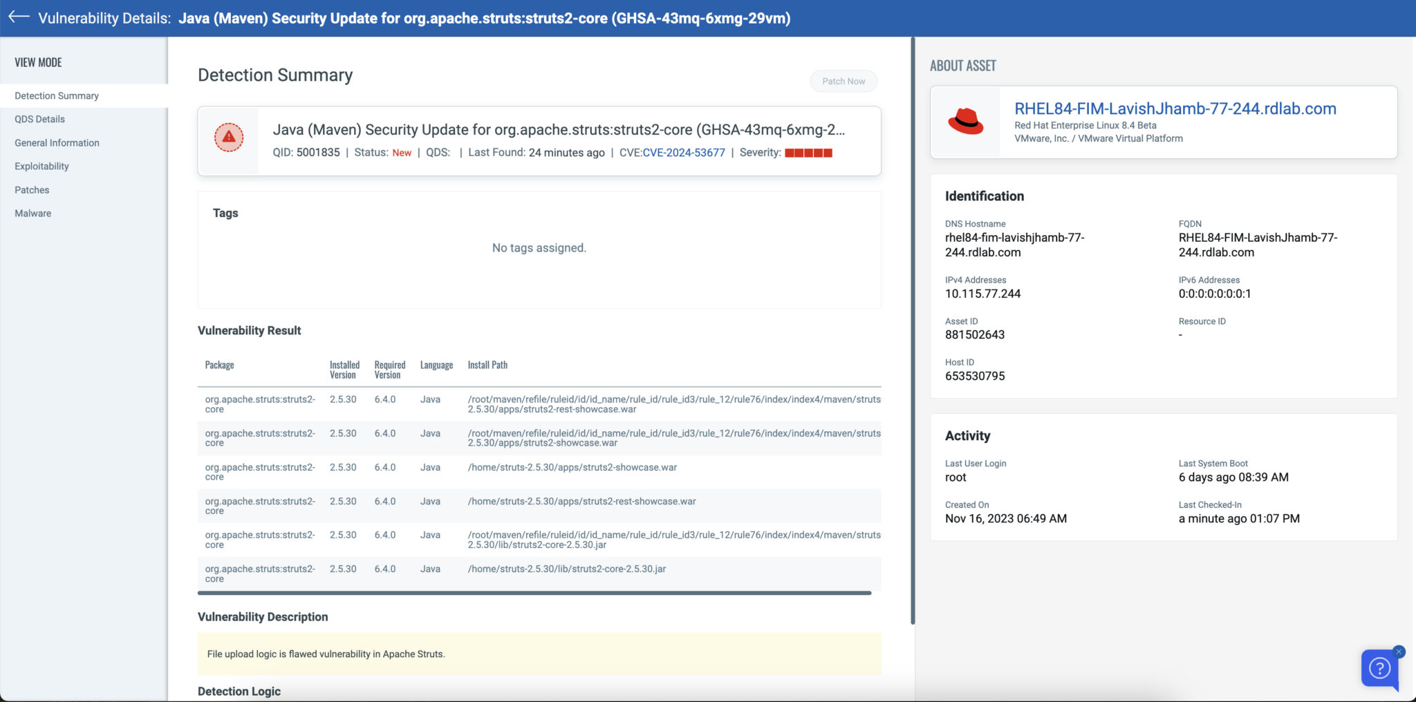Screen dimensions: 1416x702
Task: Select the Detection Summary sidebar entry
Action: 56,95
